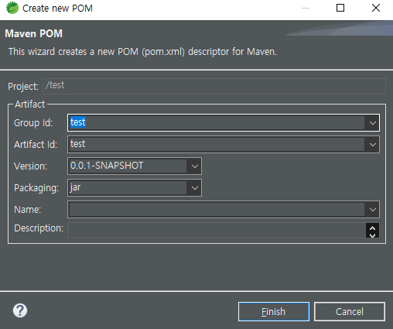Click the Group Id: label
Image resolution: width=393 pixels, height=329 pixels.
33,123
